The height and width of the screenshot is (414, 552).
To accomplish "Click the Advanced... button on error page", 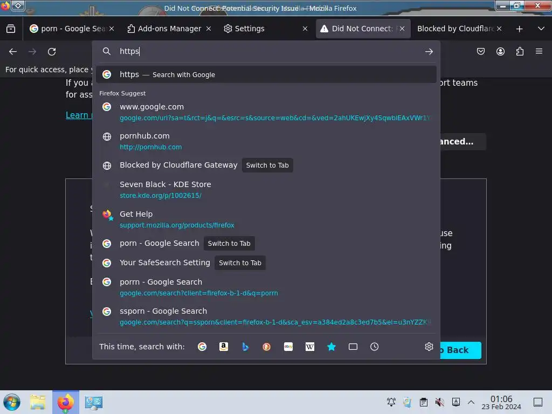I will click(462, 142).
